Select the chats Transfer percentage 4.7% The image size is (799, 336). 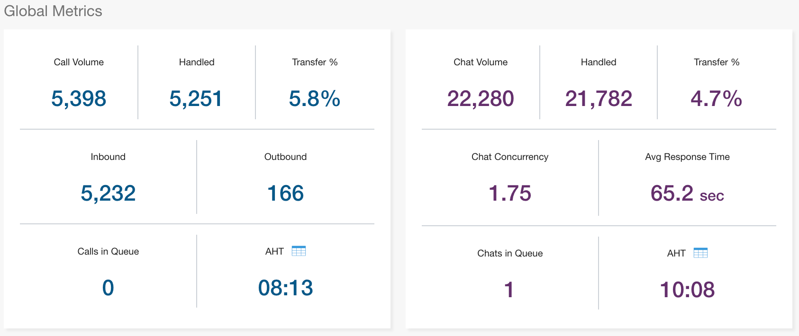tap(716, 98)
